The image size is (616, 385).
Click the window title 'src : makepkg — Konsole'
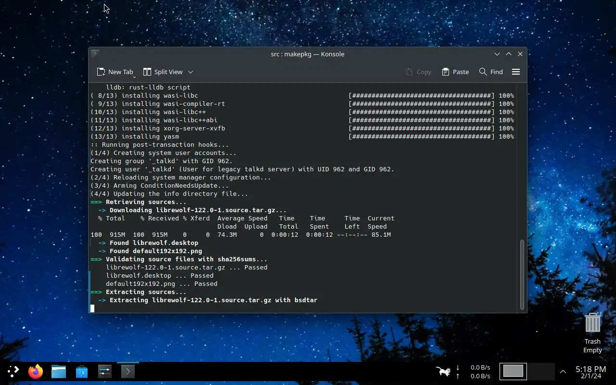(x=308, y=54)
